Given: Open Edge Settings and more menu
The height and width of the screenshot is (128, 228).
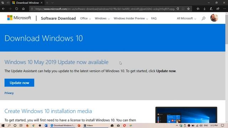Looking at the screenshot, I should click(224, 9).
